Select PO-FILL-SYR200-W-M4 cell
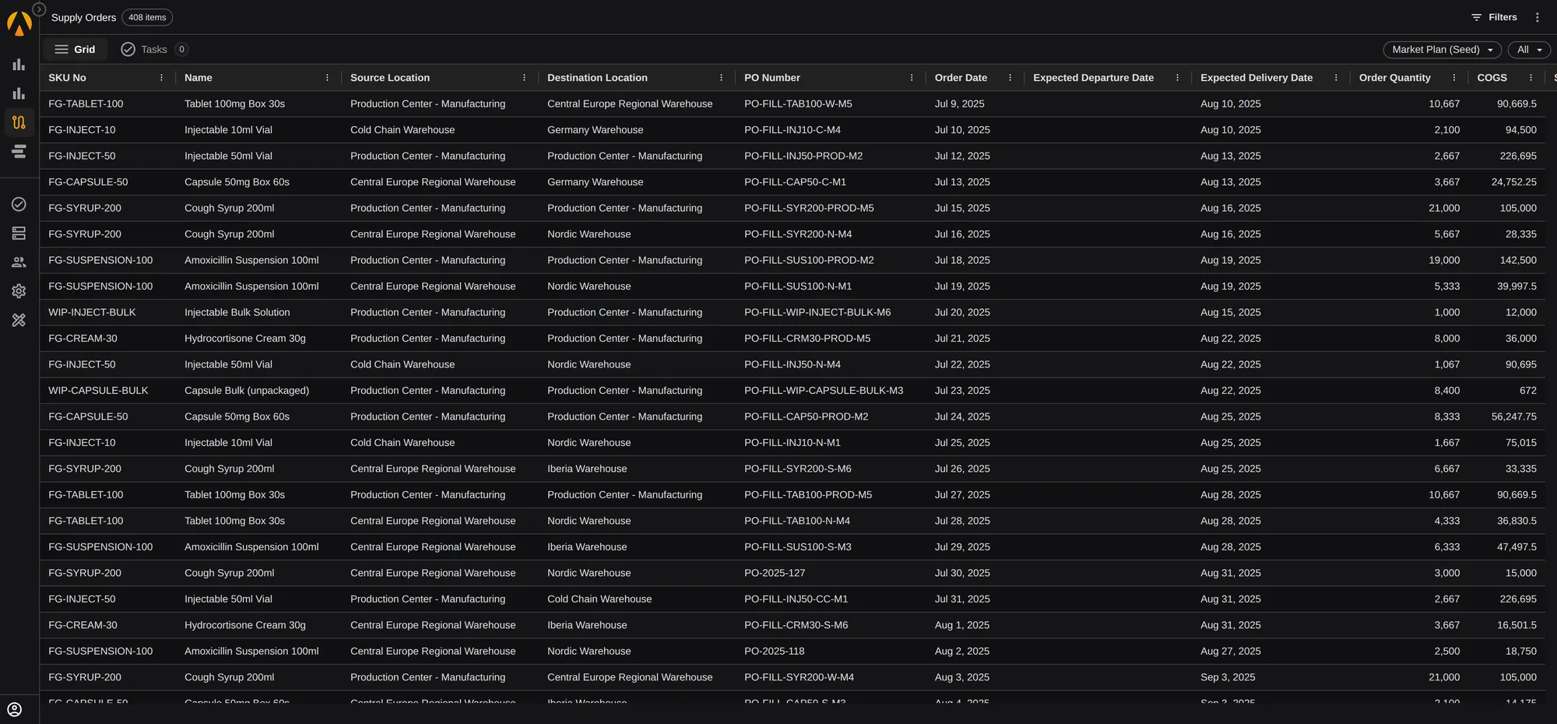The image size is (1557, 724). point(799,677)
